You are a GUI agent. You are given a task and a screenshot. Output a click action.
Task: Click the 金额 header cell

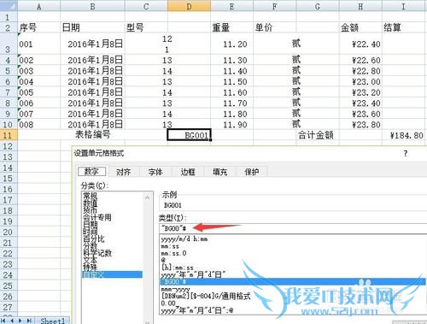pyautogui.click(x=360, y=27)
